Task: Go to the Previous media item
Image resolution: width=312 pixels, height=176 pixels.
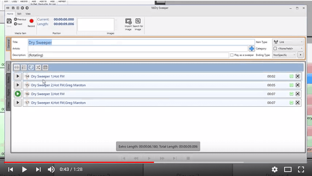Action: point(20,19)
